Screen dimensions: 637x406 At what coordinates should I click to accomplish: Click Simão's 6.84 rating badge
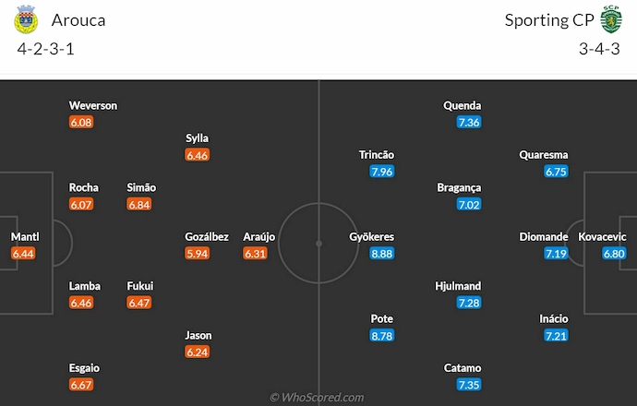coord(139,204)
